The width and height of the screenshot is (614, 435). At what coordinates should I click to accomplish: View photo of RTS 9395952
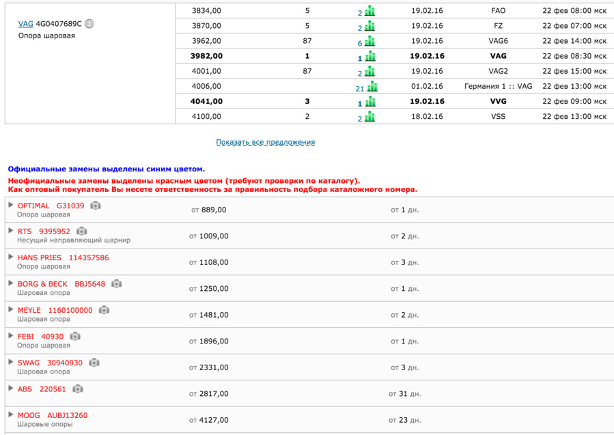81,231
